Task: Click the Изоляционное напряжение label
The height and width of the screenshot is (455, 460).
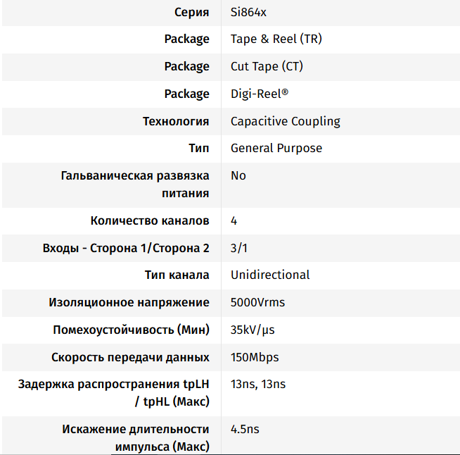Action: tap(129, 302)
